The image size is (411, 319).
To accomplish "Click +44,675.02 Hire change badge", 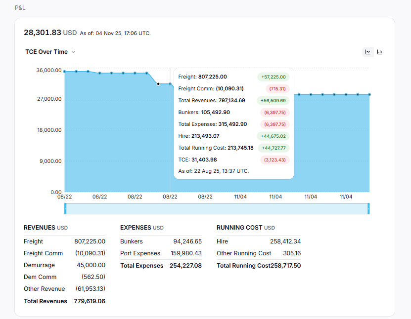I will [273, 136].
